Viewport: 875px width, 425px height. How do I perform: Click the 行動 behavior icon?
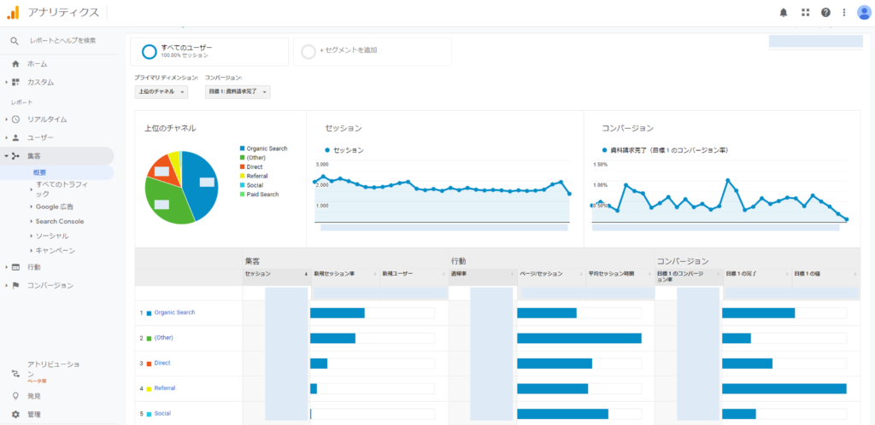point(15,267)
